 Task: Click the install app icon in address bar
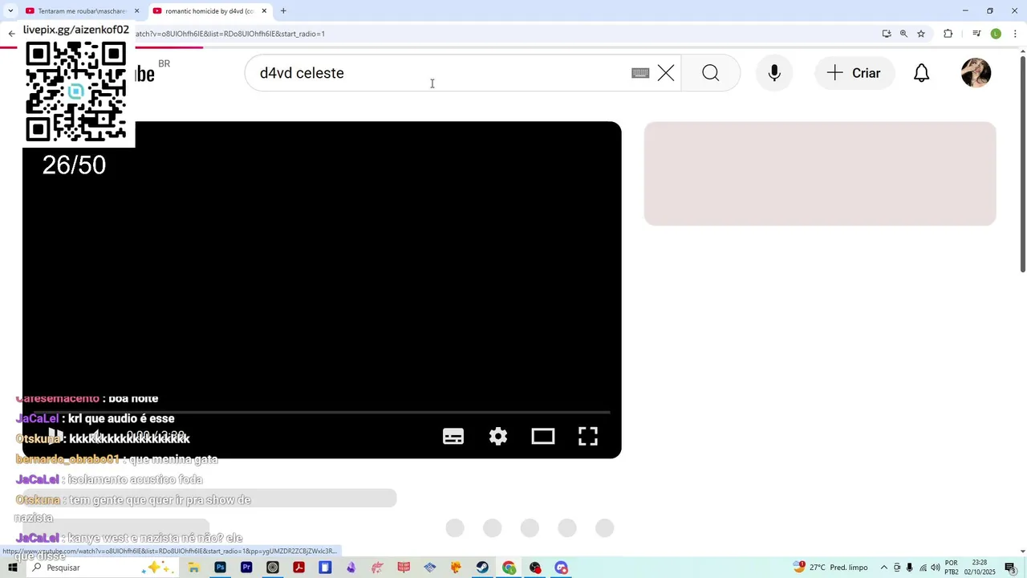(x=887, y=34)
